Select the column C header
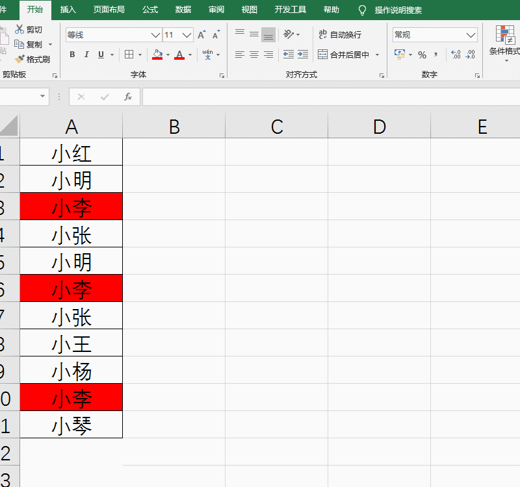Viewport: 520px width, 487px height. point(277,126)
